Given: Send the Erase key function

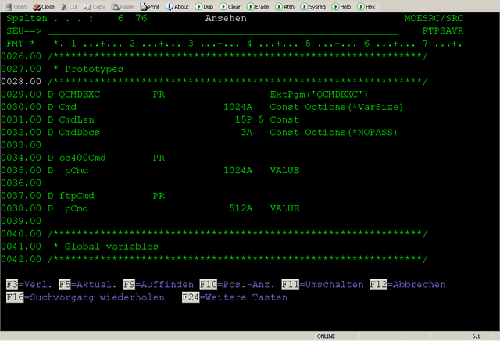Looking at the screenshot, I should 258,7.
